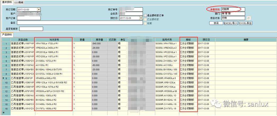277x116 pixels.
Task: Click the 商标 column header
Action: click(188, 40)
